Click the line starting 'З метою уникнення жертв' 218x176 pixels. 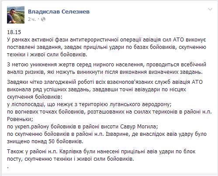click(107, 65)
